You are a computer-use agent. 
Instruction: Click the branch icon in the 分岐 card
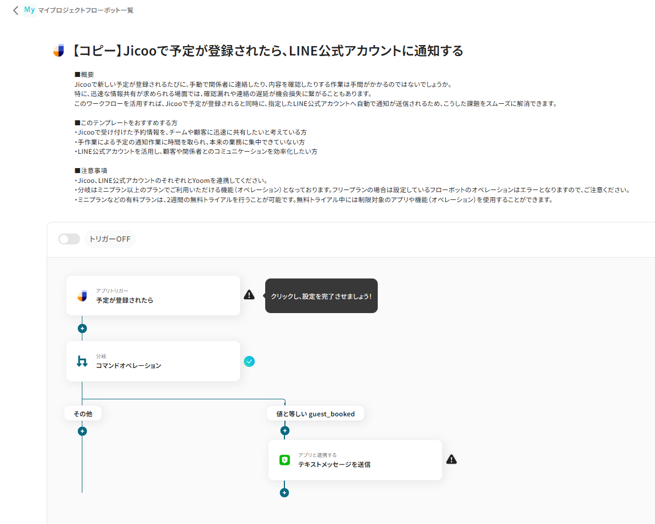click(82, 361)
